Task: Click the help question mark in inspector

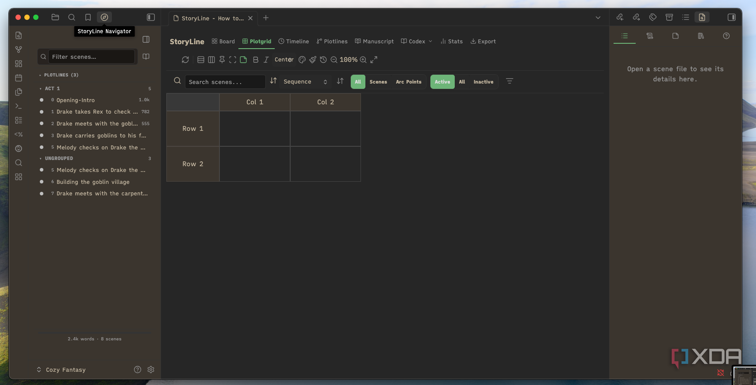Action: [726, 36]
